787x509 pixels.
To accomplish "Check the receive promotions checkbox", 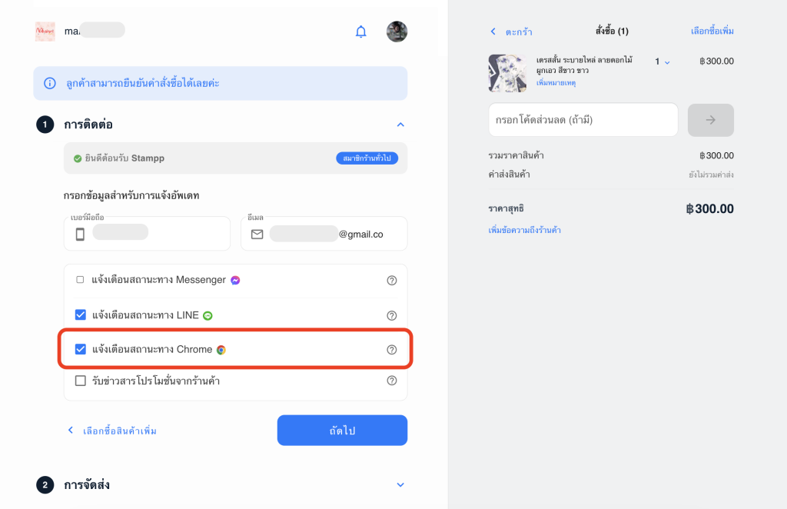I will [80, 381].
